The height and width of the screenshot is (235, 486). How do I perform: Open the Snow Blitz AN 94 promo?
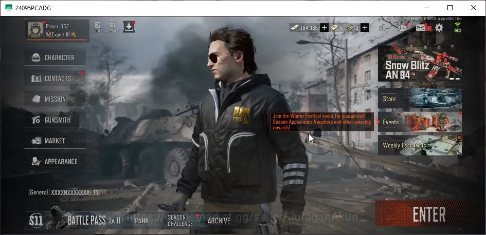tap(420, 64)
